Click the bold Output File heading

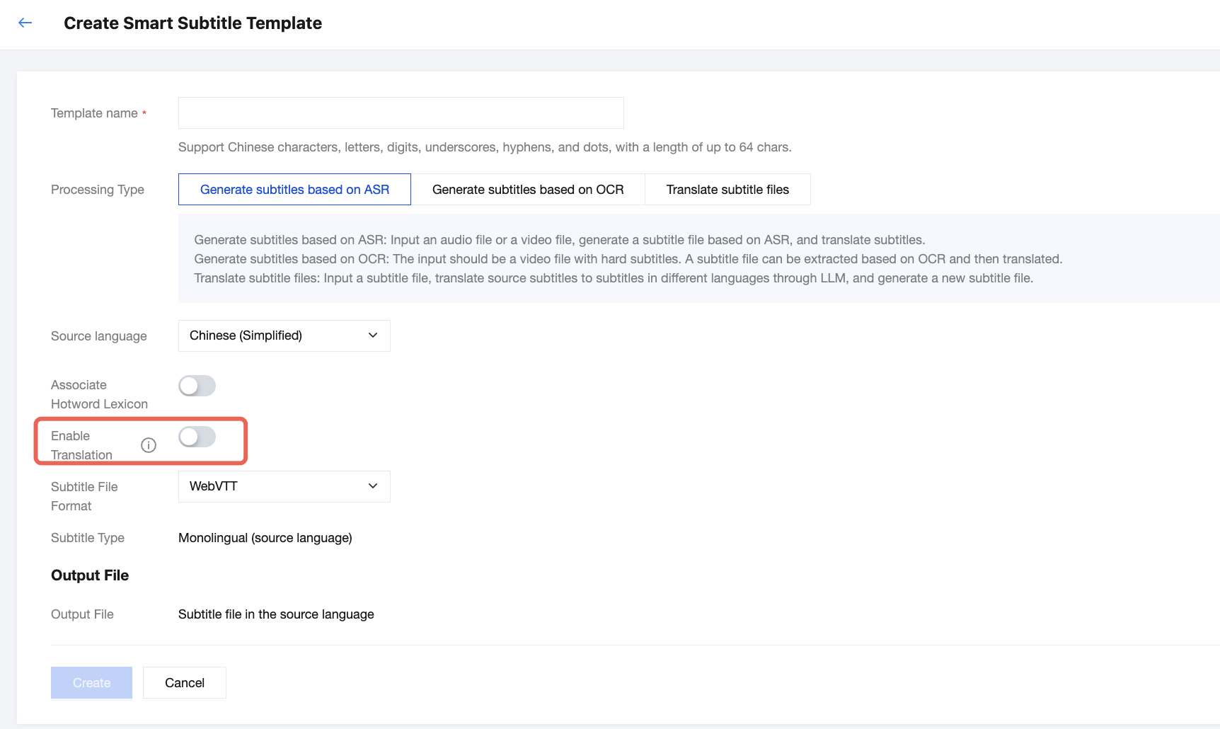click(x=90, y=575)
